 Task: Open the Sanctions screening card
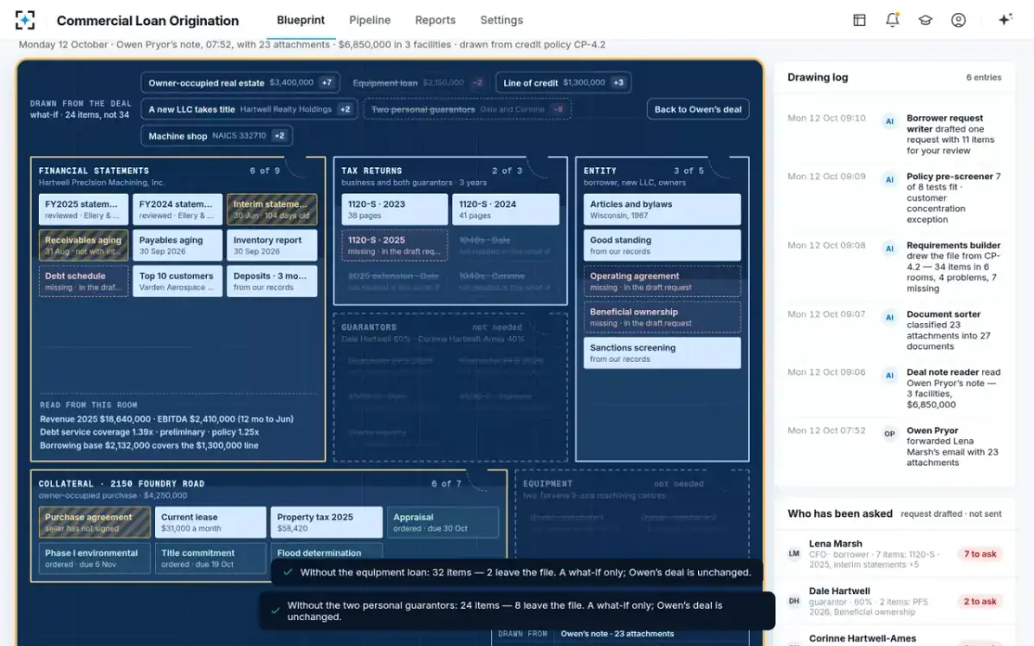662,353
